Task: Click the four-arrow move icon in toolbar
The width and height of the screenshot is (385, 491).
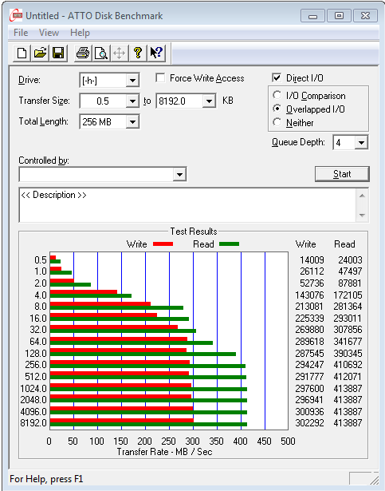Action: click(119, 53)
